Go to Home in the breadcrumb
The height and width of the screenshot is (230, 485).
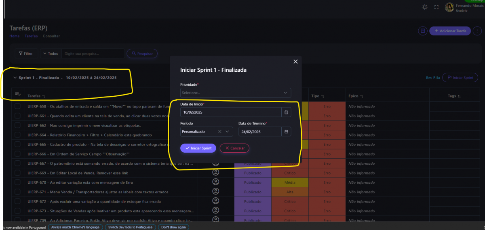pos(15,36)
